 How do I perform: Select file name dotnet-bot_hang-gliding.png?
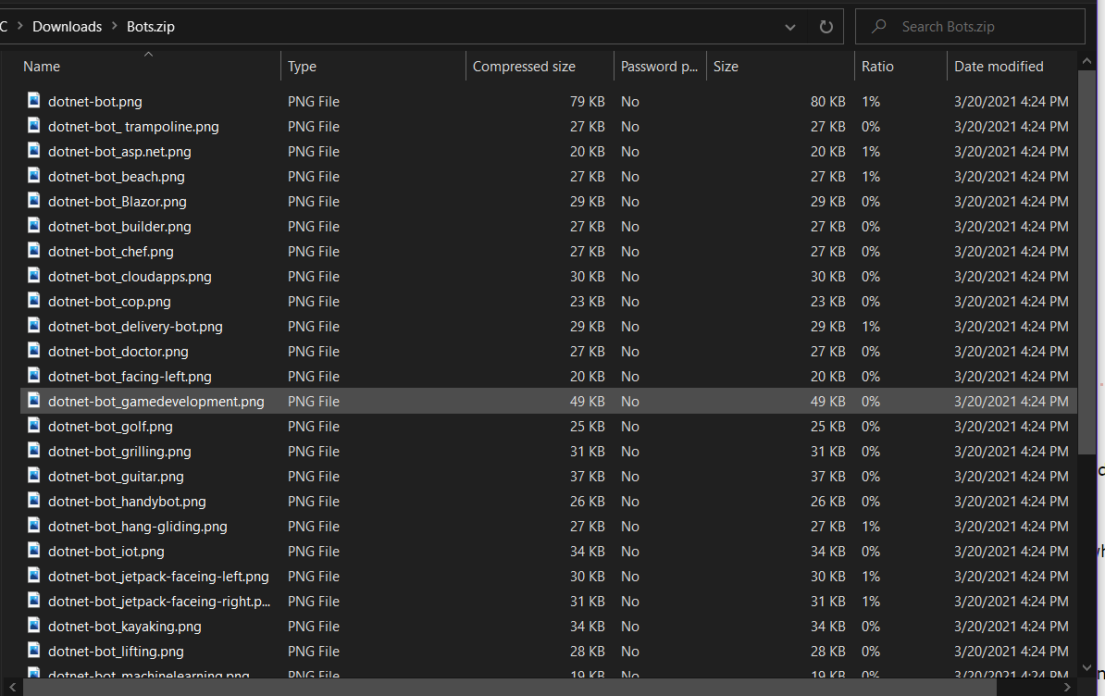click(137, 527)
